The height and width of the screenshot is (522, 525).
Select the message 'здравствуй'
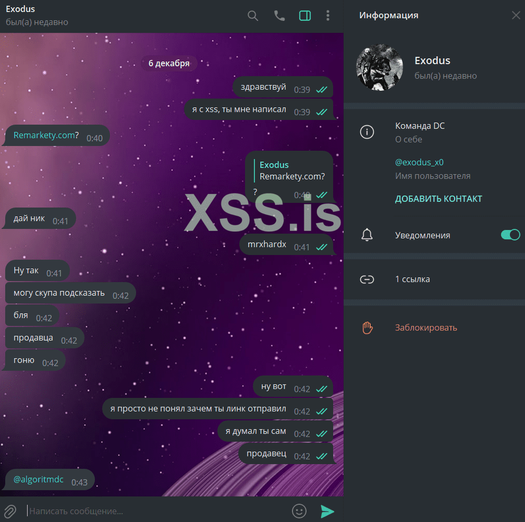point(283,87)
